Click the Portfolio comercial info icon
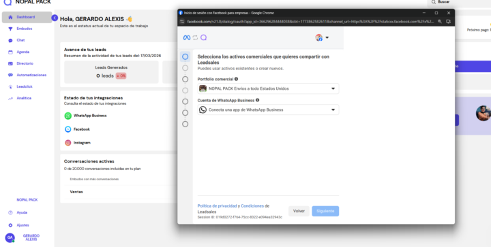Screen dimensions: 491x247 [x=236, y=80]
